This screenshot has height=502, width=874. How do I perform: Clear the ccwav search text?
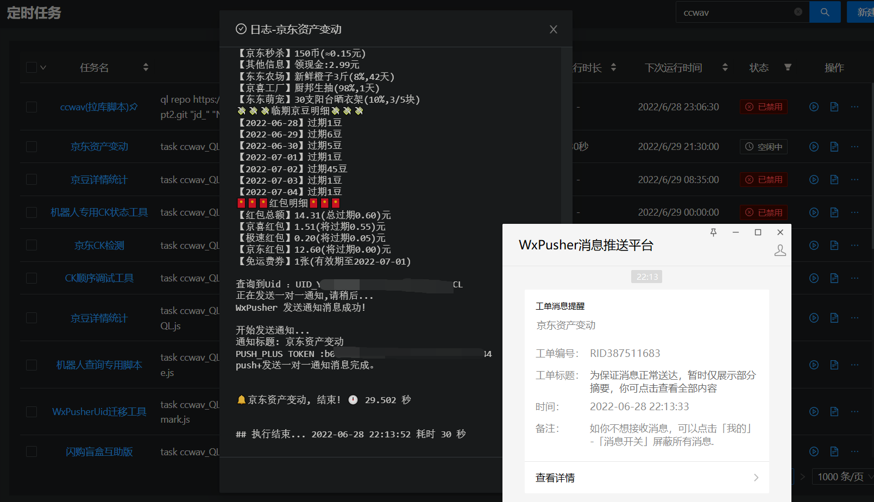pos(798,12)
